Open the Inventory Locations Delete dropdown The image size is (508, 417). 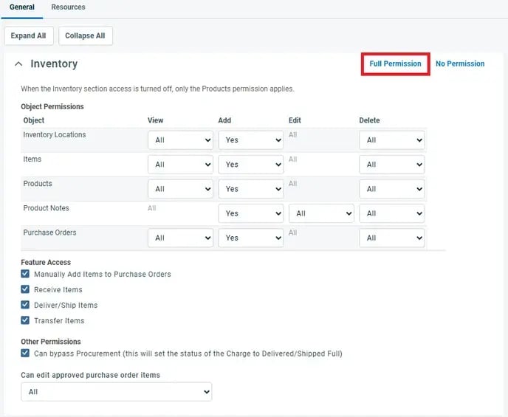[391, 140]
